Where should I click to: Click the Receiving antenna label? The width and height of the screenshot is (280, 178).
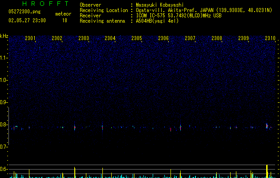pyautogui.click(x=102, y=21)
